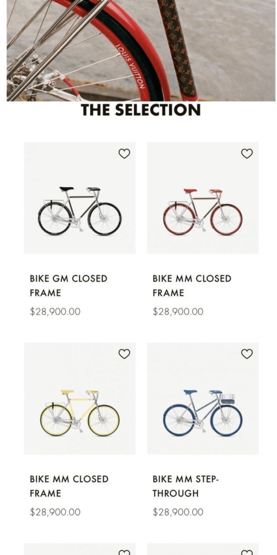Wishlist the blue Bike MM Step-Through
The width and height of the screenshot is (277, 555).
pyautogui.click(x=247, y=354)
